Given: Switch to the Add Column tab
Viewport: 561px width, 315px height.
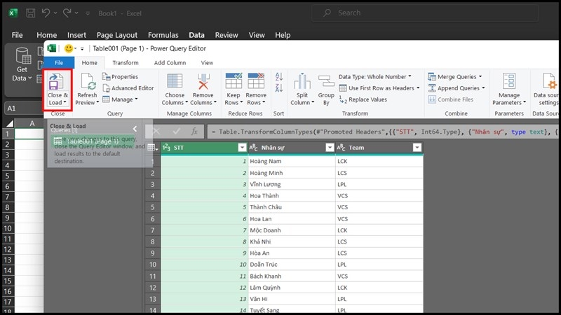Looking at the screenshot, I should tap(170, 62).
